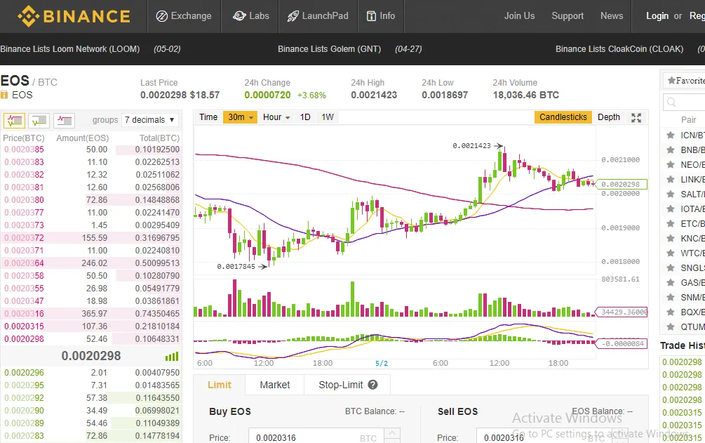The image size is (705, 443).
Task: Select the 1D chart interval
Action: 305,117
